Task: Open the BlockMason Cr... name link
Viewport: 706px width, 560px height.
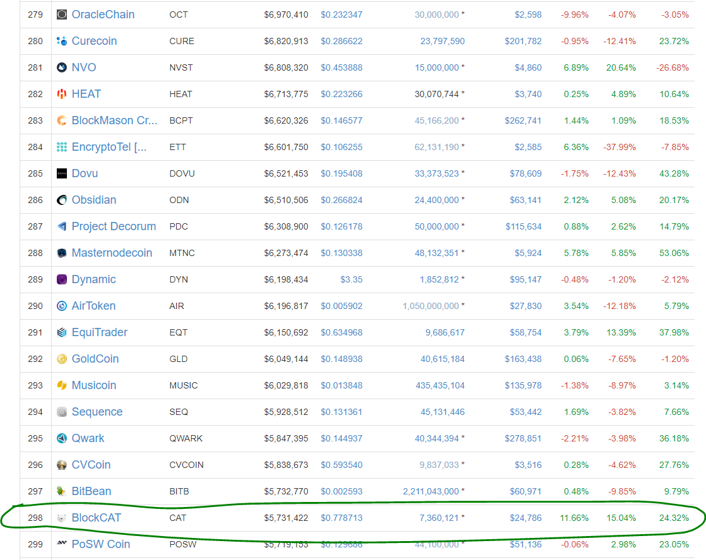Action: coord(114,120)
